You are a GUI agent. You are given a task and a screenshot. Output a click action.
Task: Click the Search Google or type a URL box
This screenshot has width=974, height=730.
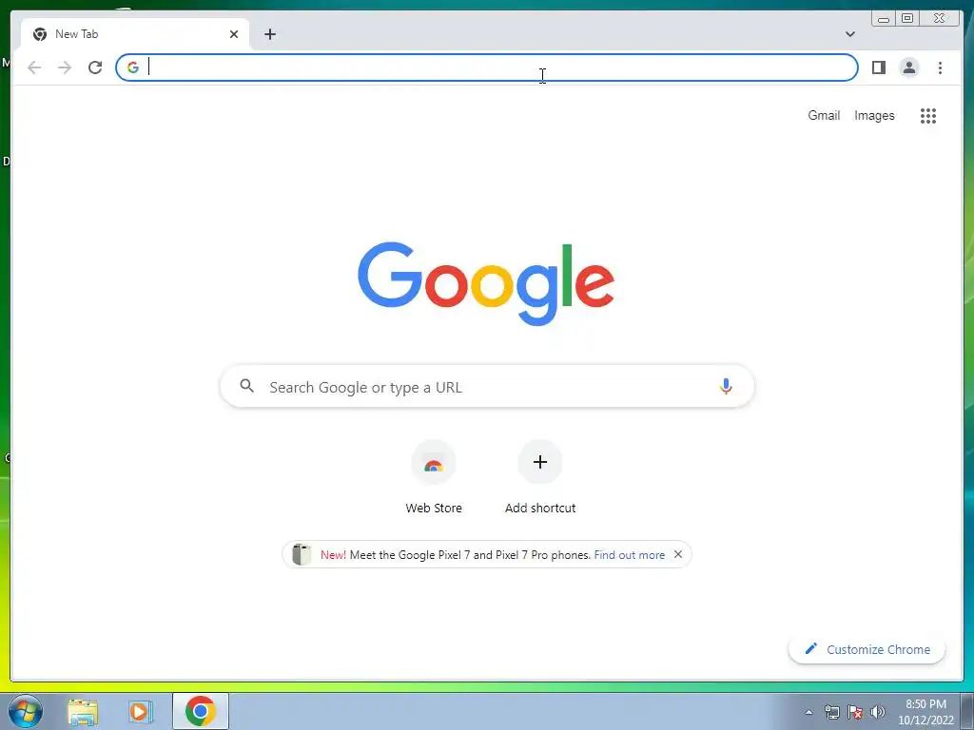(x=487, y=387)
